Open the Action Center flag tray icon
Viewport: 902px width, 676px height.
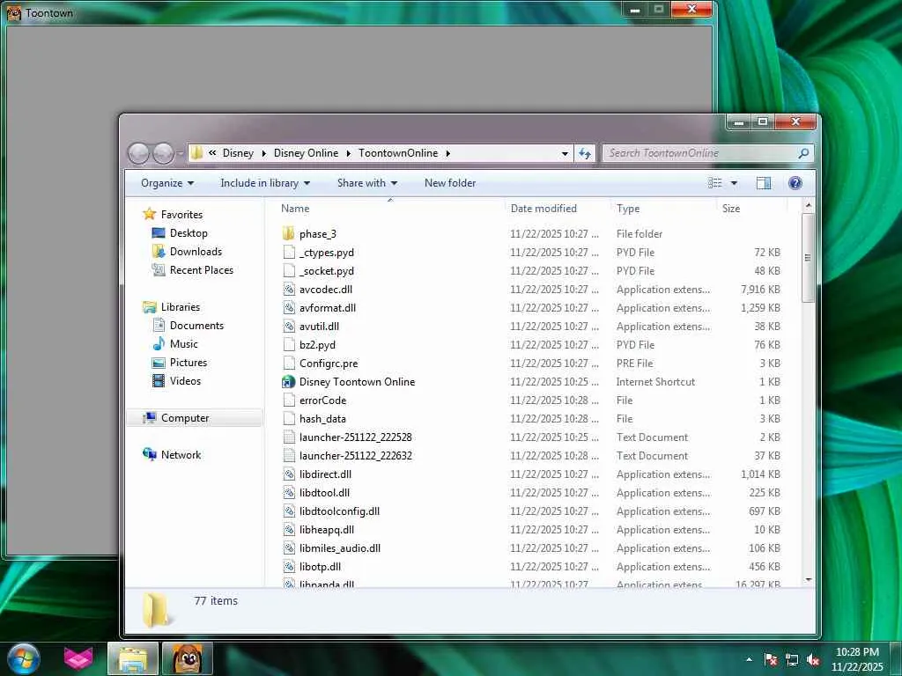click(770, 660)
